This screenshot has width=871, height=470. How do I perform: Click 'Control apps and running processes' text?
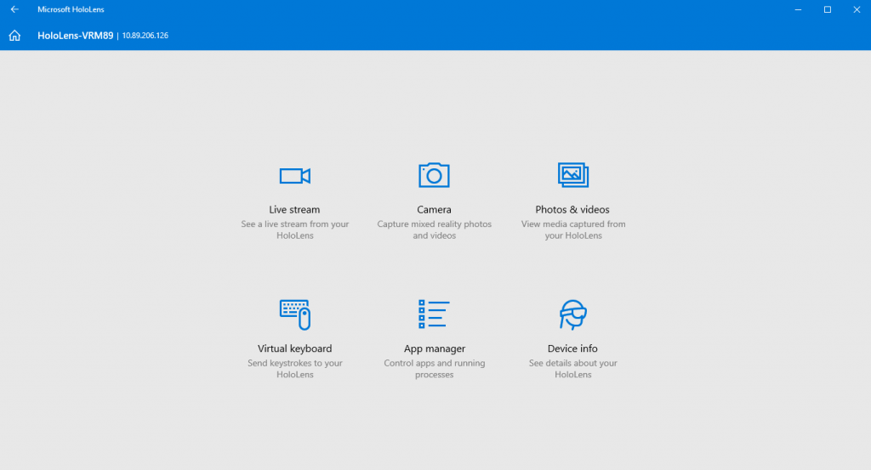coord(435,369)
